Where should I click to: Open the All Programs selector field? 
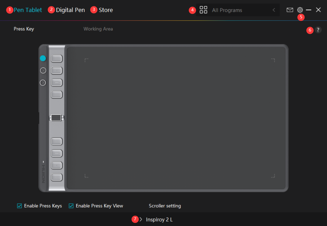(237, 10)
